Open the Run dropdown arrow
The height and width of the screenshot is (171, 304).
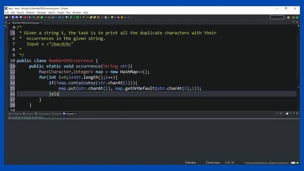[81, 17]
